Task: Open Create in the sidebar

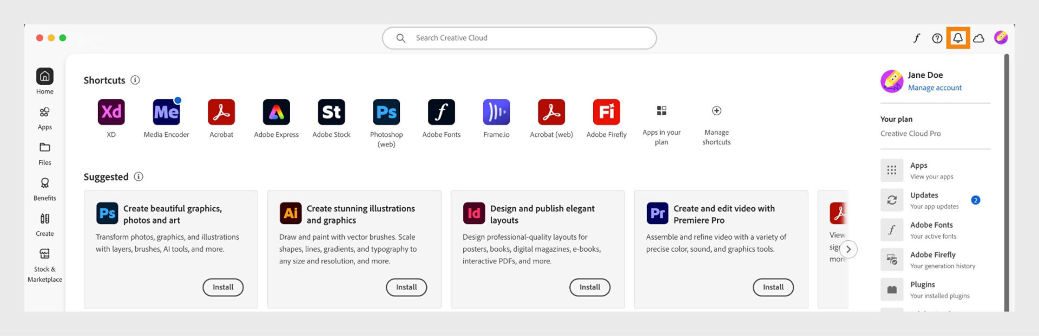Action: pos(45,225)
